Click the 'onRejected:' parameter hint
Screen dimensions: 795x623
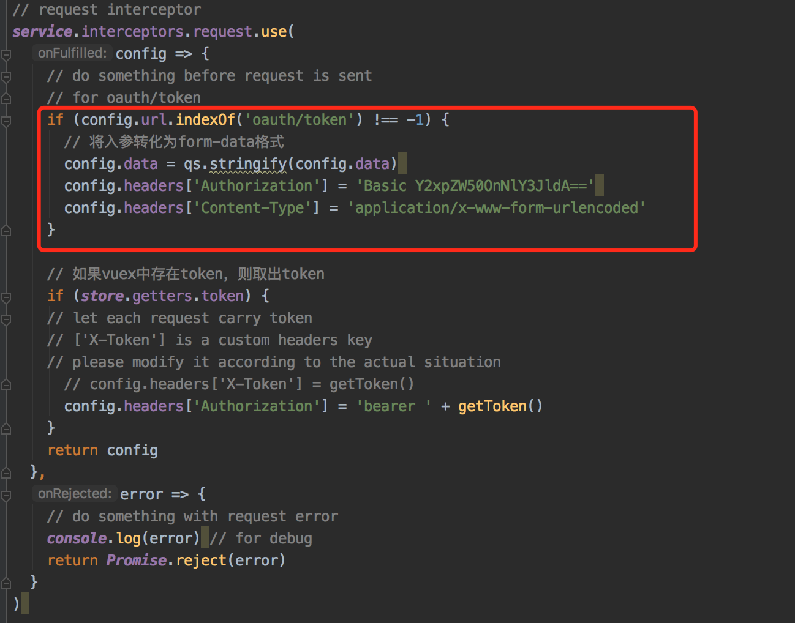(x=74, y=494)
